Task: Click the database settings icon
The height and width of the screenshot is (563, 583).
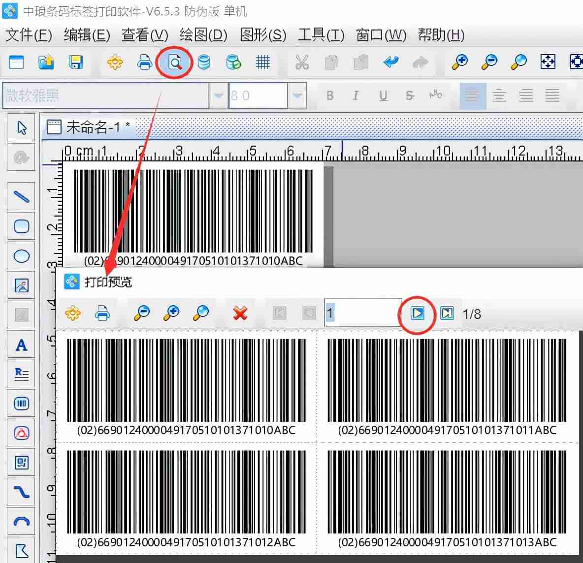Action: 204,63
